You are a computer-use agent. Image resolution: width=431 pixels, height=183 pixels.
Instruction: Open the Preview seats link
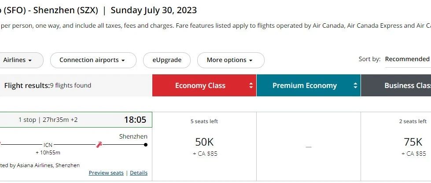tap(106, 173)
